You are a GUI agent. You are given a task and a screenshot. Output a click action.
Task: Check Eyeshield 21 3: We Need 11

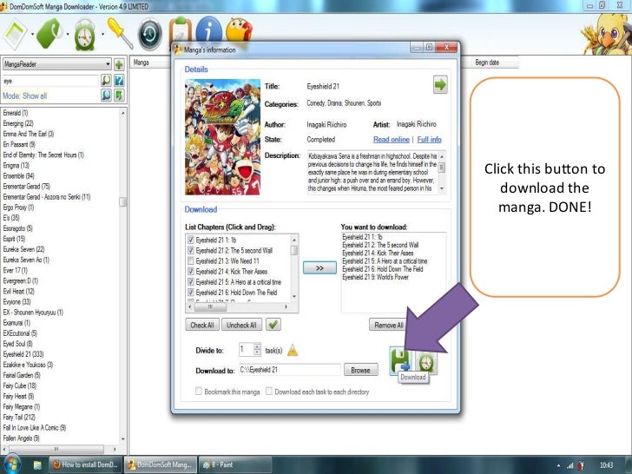click(191, 260)
